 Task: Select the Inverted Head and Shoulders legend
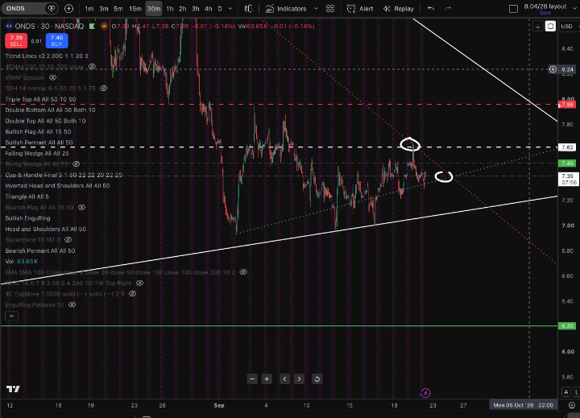(x=57, y=186)
